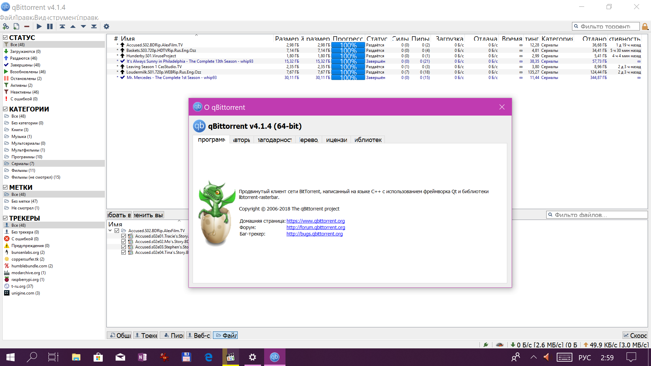Open the forum.qbittorrent.org link
This screenshot has width=651, height=366.
(x=315, y=227)
